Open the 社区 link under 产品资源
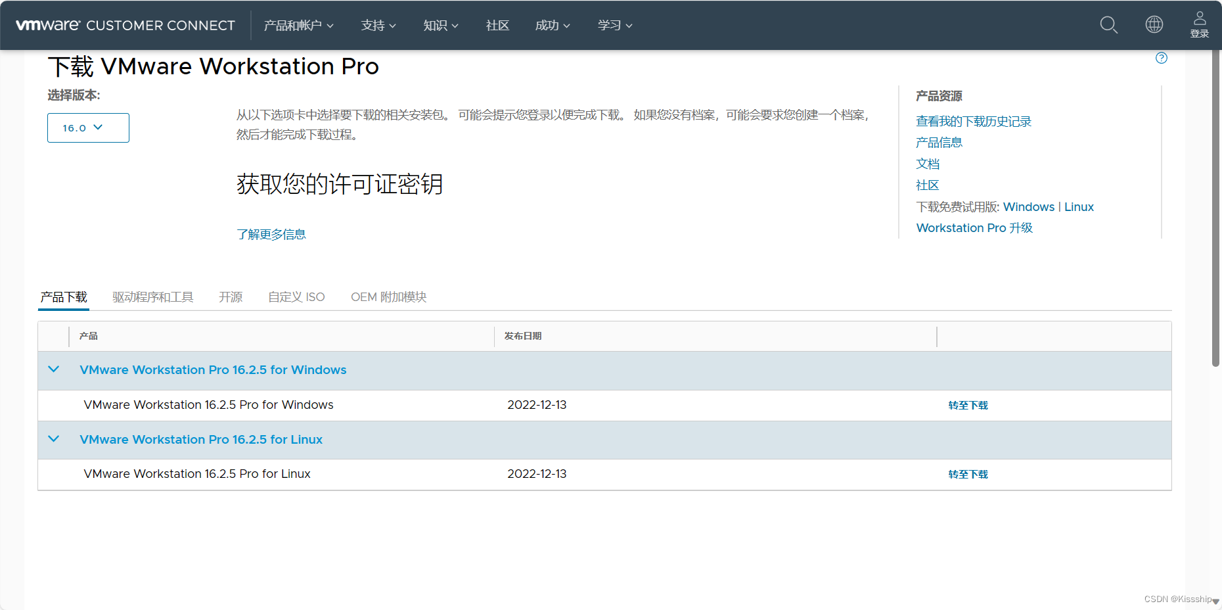1222x610 pixels. coord(928,185)
